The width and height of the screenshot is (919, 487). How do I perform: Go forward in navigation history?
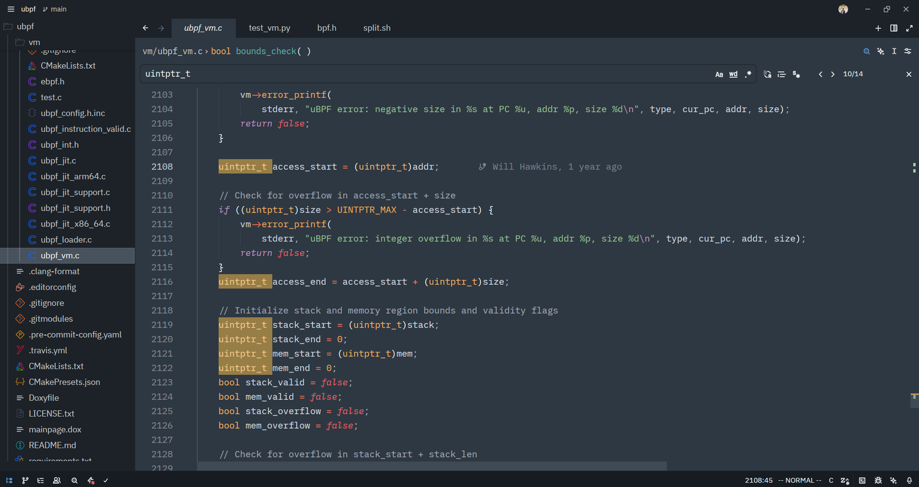coord(161,28)
